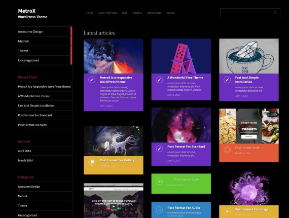Open recent post A Wonderful Free Theme
Image resolution: width=289 pixels, height=218 pixels.
pyautogui.click(x=34, y=96)
